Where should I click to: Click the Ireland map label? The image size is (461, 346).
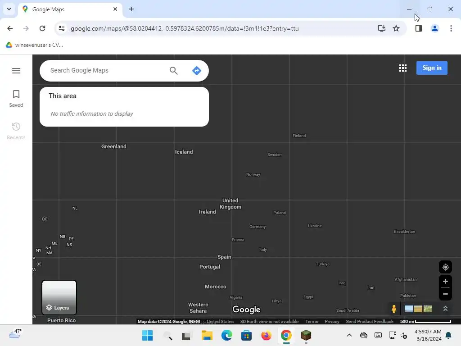[207, 212]
